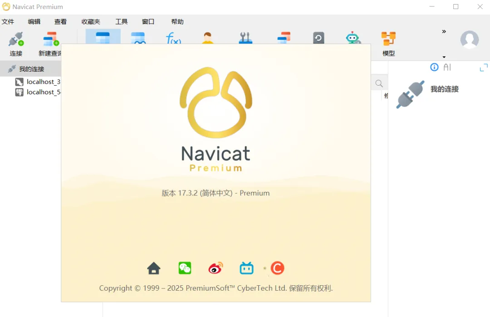Open the Model (模型) toolbar icon

tap(388, 39)
